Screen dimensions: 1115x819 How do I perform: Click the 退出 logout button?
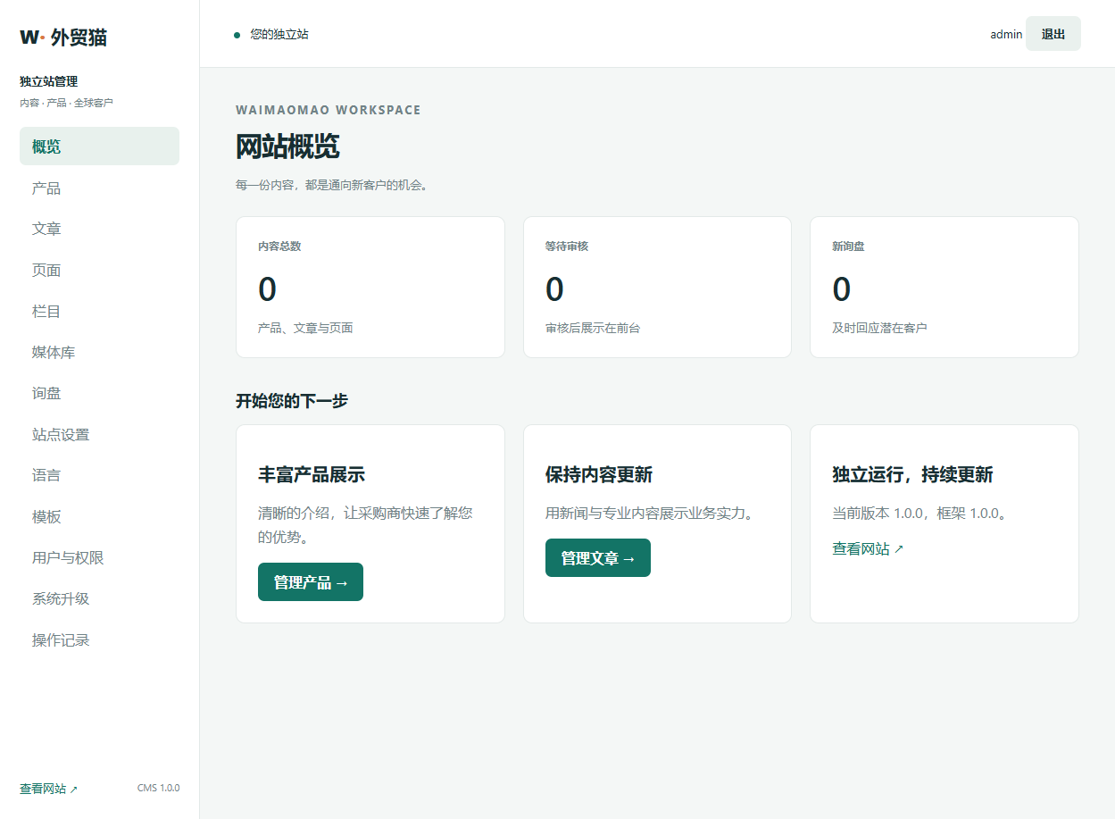coord(1053,34)
